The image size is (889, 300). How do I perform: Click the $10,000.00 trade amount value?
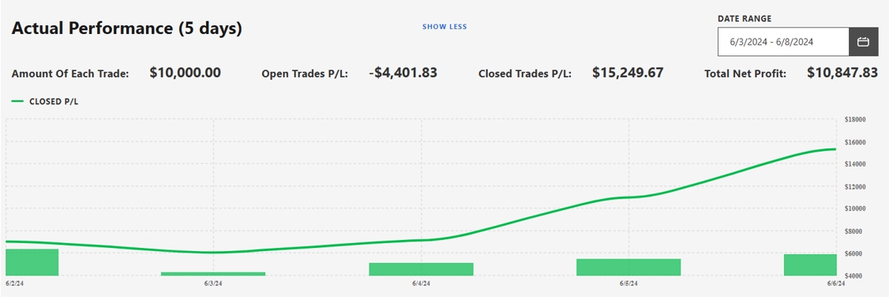click(x=186, y=73)
